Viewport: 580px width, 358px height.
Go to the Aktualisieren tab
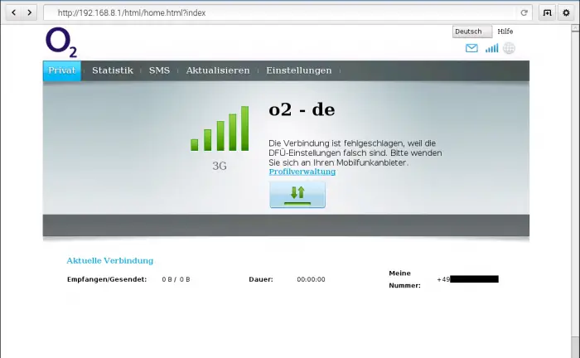click(x=218, y=70)
